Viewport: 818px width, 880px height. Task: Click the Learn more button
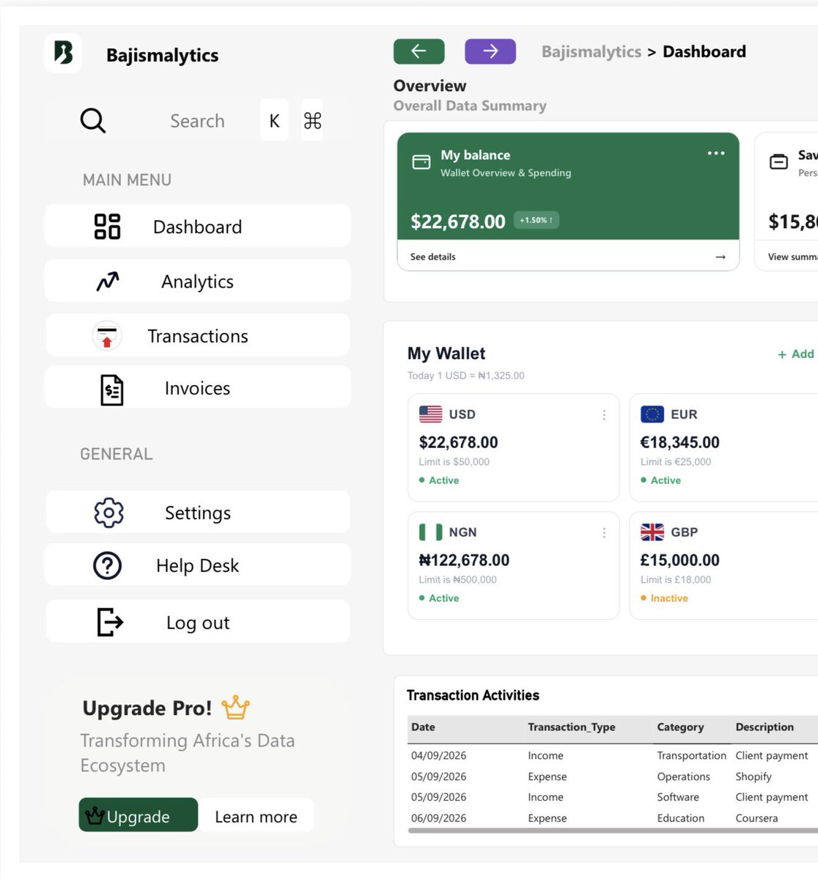click(257, 816)
